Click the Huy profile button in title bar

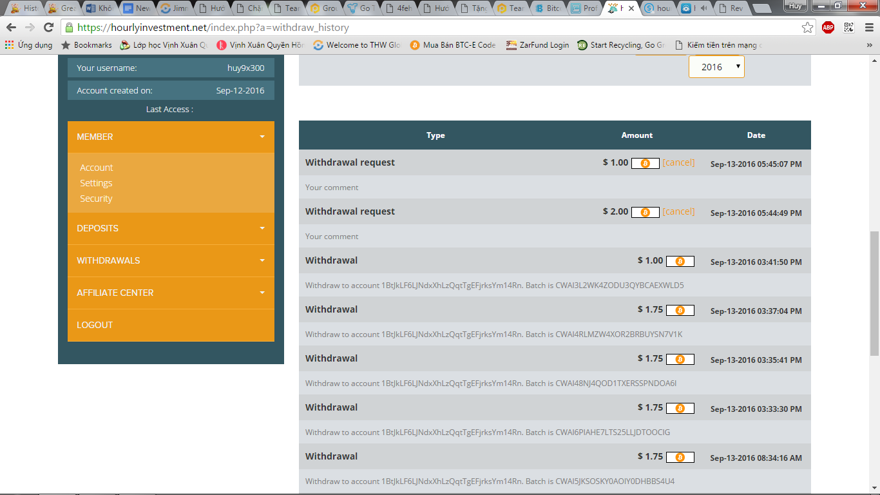[794, 5]
